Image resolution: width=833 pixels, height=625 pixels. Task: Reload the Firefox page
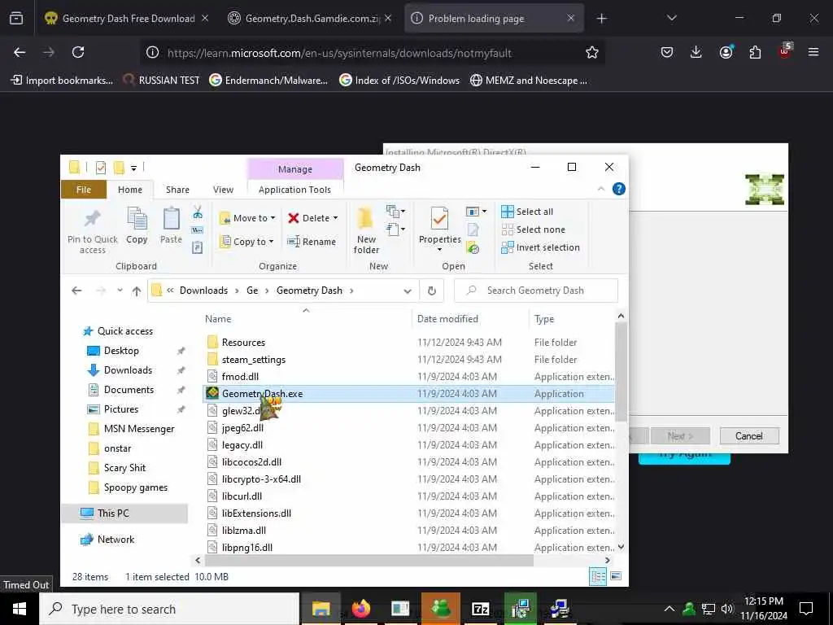click(x=78, y=52)
